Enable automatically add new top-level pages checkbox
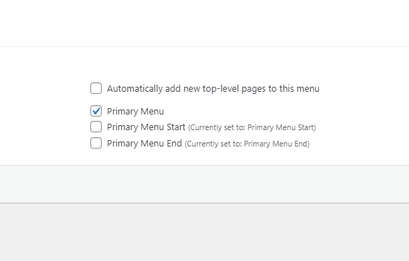409x261 pixels. click(96, 88)
